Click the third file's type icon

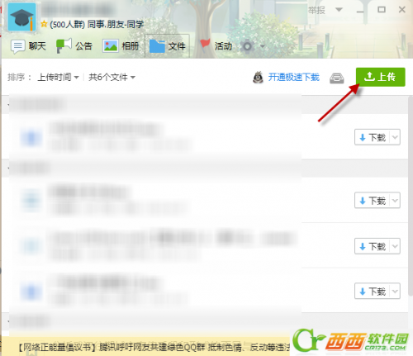[31, 245]
